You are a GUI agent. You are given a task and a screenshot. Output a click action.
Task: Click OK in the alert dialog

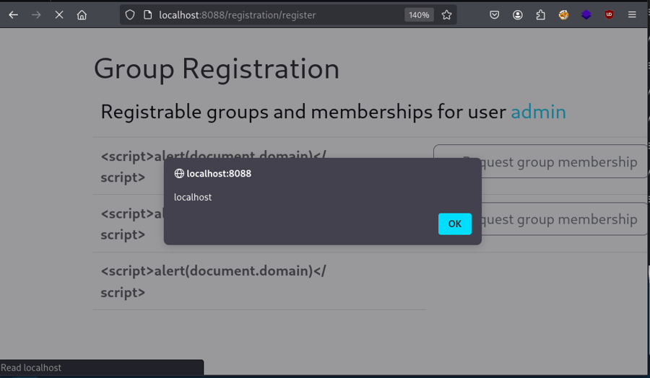[454, 224]
